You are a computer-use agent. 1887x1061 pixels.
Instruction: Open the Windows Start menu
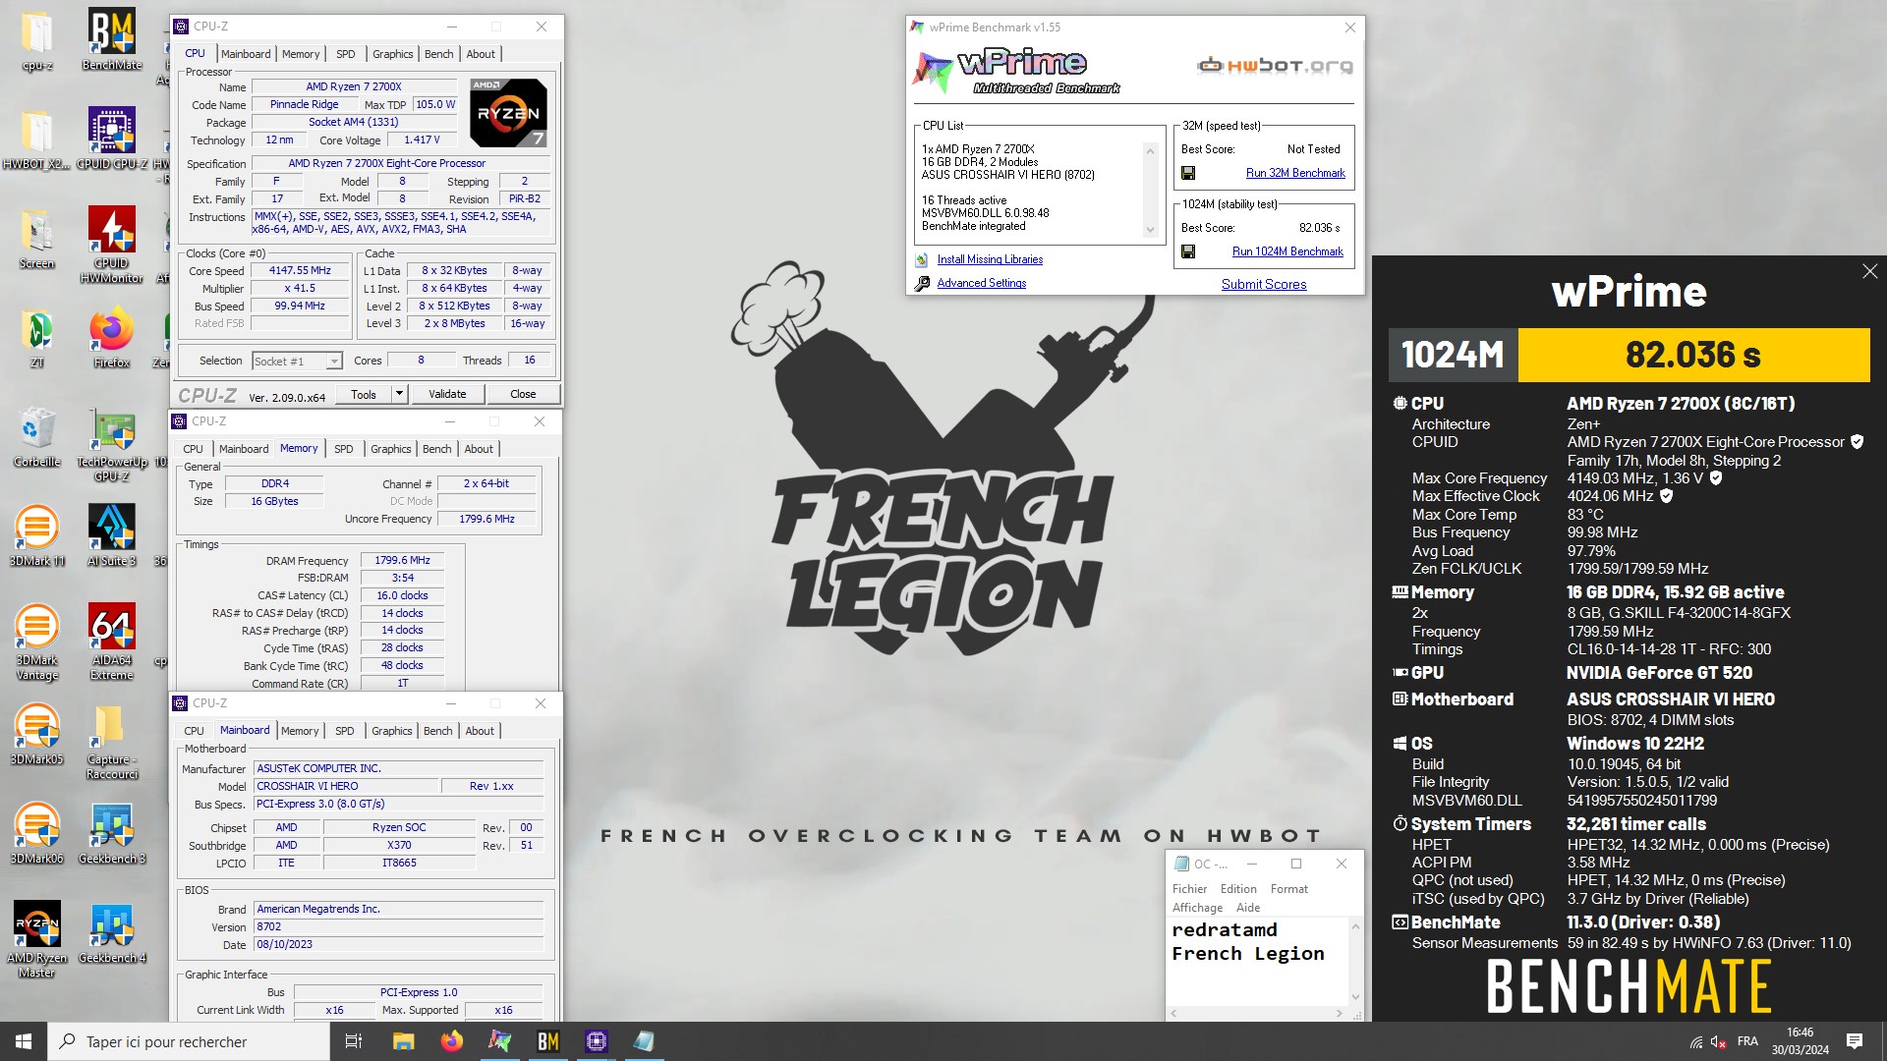coord(24,1041)
